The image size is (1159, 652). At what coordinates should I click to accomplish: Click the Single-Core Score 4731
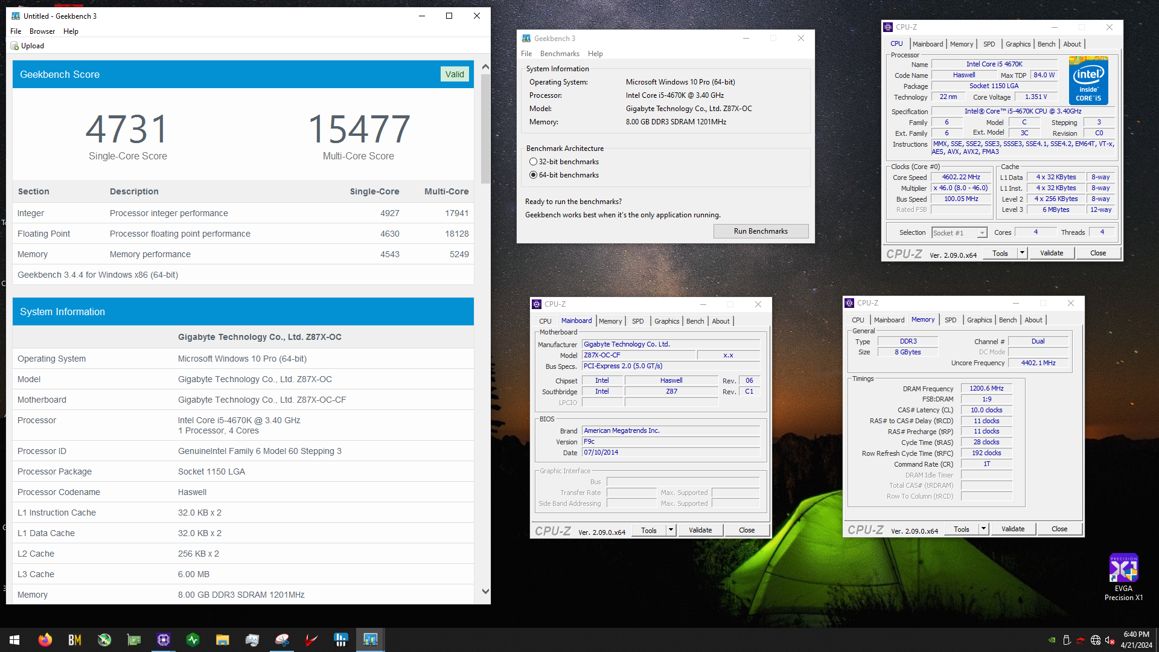click(x=127, y=129)
